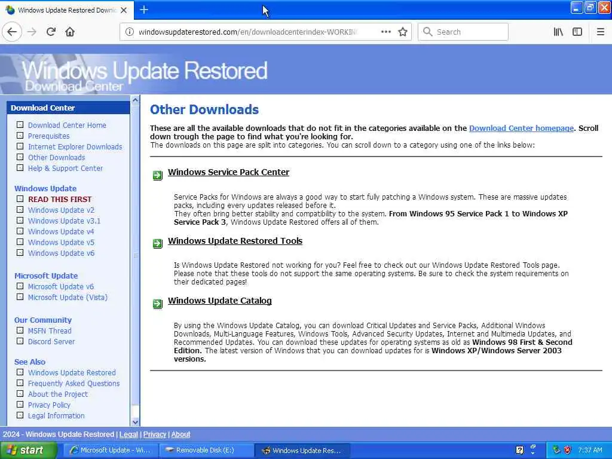Reload the current page
The image size is (612, 459).
51,32
